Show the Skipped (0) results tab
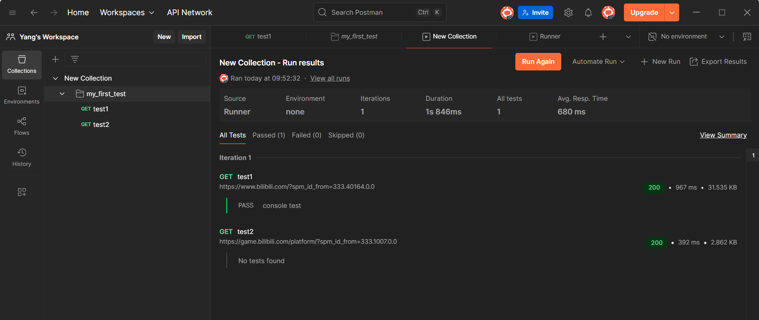Viewport: 759px width, 320px height. pyautogui.click(x=346, y=135)
